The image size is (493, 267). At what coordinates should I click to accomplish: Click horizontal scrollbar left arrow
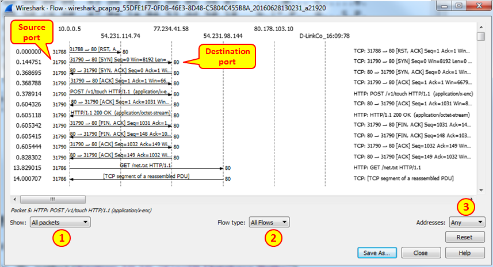pyautogui.click(x=15, y=199)
